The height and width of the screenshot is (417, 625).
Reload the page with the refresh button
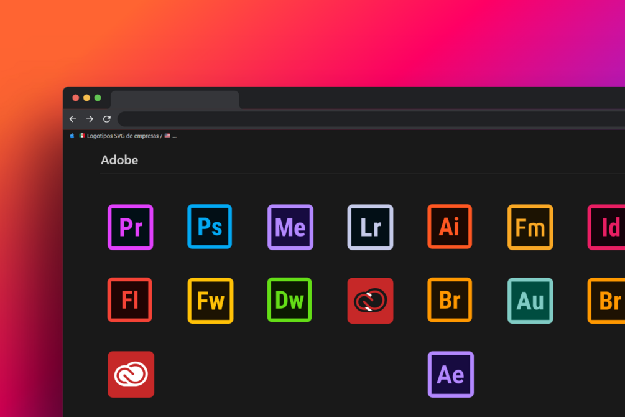[107, 119]
